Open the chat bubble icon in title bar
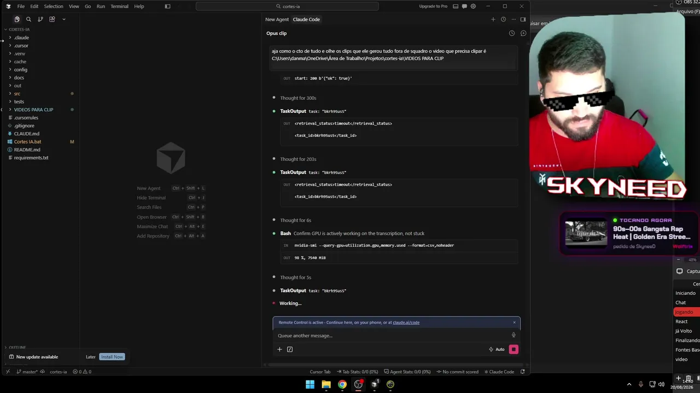 (464, 7)
